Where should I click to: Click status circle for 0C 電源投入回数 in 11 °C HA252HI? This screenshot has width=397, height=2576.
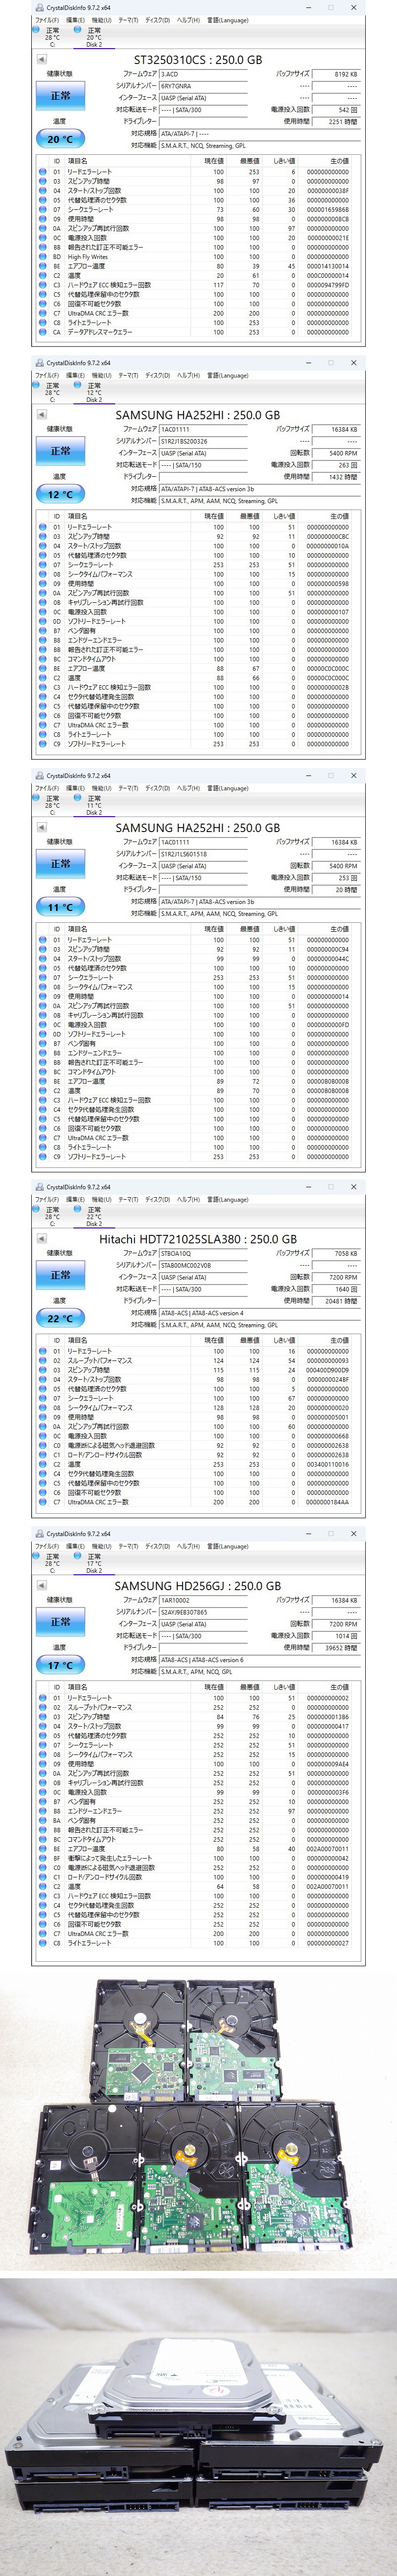[43, 1025]
